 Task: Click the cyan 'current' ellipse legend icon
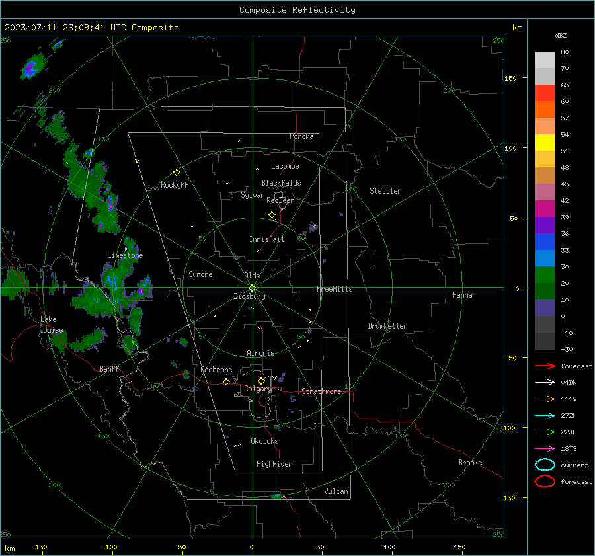[x=545, y=465]
